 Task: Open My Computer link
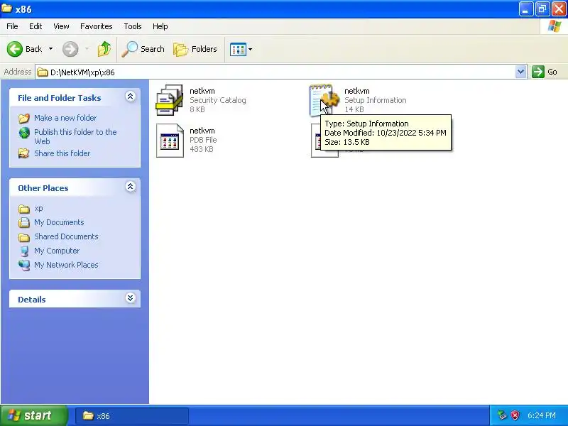[x=57, y=251]
